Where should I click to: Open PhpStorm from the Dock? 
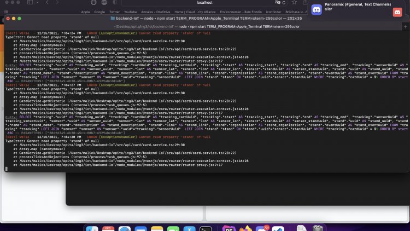pyautogui.click(x=229, y=228)
